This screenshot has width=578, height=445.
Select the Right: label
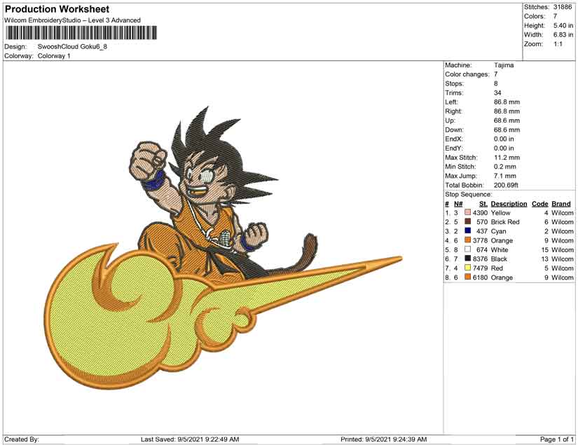tap(453, 111)
